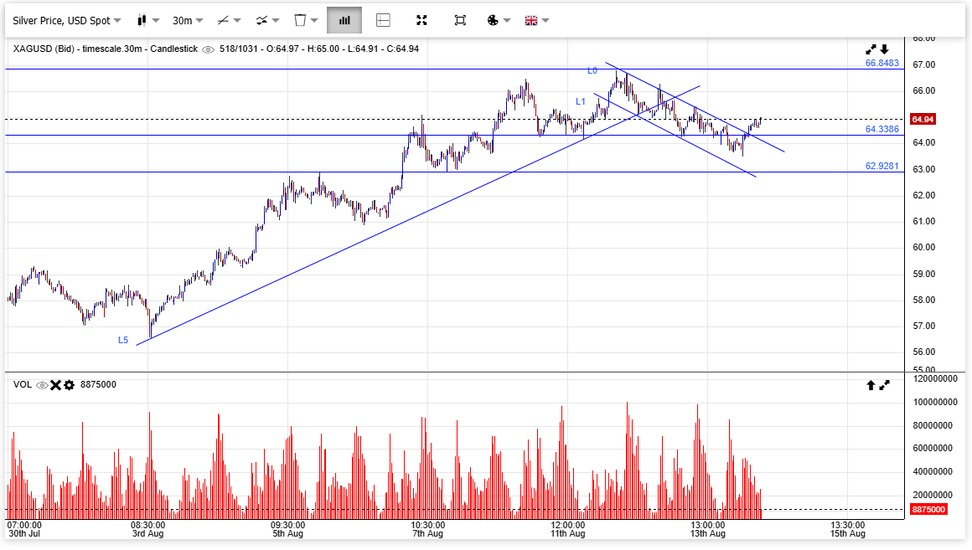Click the 64.3386 horizontal line value
Image resolution: width=972 pixels, height=550 pixels.
(x=882, y=130)
